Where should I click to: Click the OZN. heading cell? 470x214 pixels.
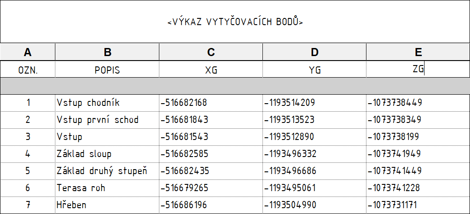27,70
